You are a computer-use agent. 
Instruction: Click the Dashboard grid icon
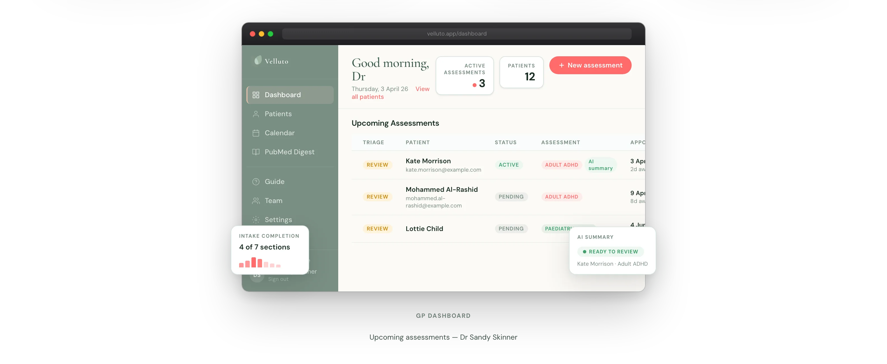click(256, 95)
